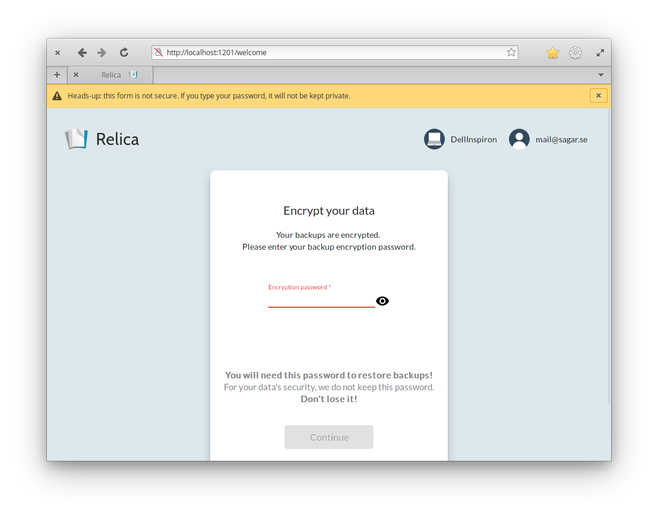
Task: Dismiss the insecure form warning banner
Action: 598,95
